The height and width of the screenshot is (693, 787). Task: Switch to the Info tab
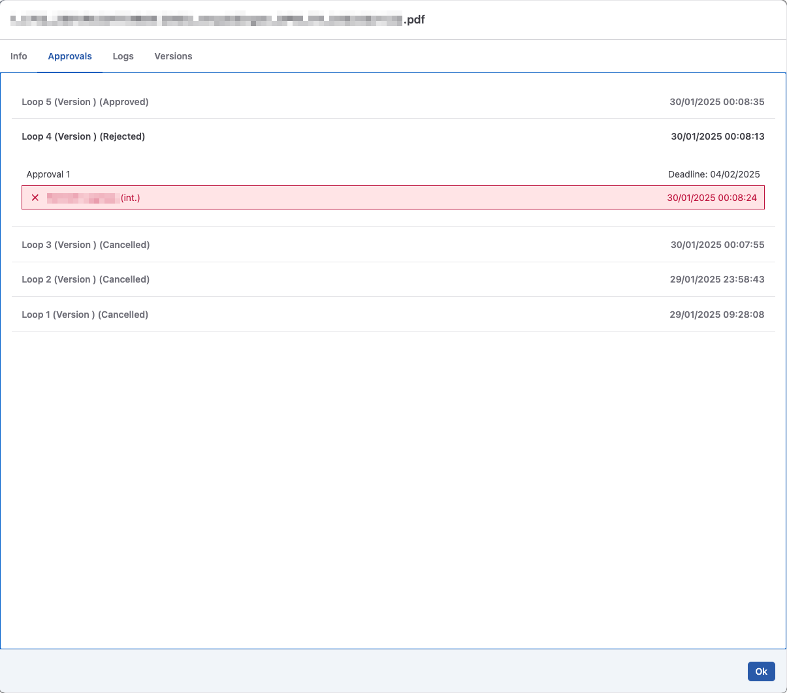pyautogui.click(x=18, y=56)
